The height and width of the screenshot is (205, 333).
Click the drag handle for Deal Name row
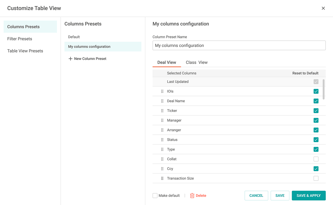(162, 101)
